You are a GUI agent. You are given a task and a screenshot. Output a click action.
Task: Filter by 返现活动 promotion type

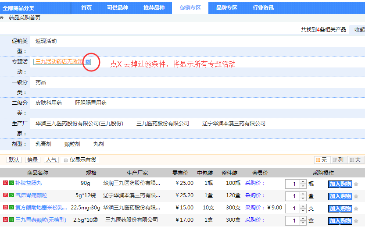[x=46, y=41]
